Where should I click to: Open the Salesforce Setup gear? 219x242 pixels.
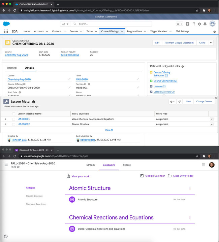coord(199,24)
